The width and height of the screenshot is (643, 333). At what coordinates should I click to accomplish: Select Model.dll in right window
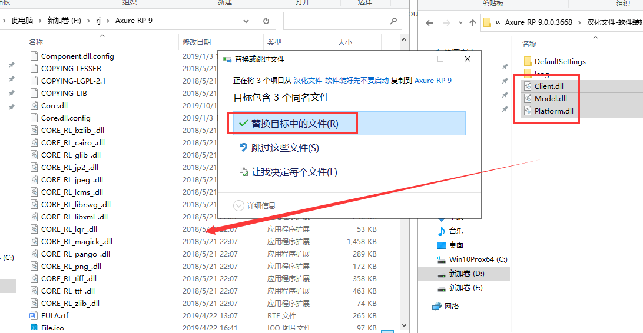(x=551, y=98)
